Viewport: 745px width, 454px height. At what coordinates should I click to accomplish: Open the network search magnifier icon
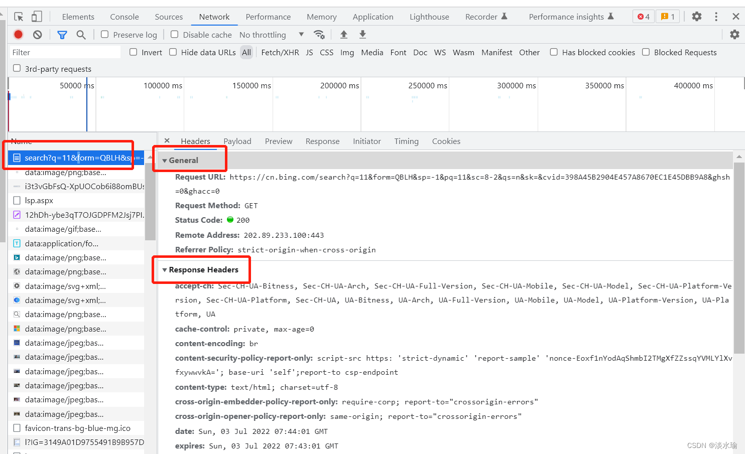(x=81, y=35)
